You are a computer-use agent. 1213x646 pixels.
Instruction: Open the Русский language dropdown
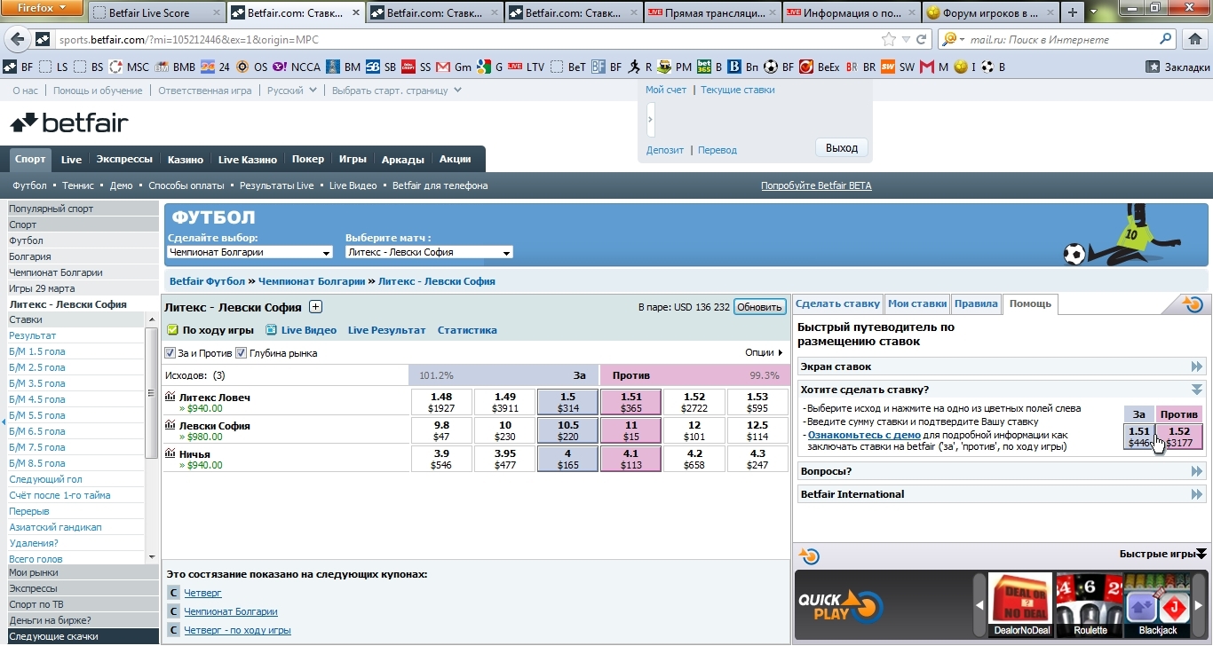291,91
